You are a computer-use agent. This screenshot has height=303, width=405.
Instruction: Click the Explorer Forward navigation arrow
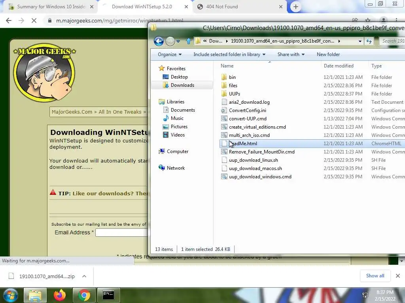click(x=170, y=41)
